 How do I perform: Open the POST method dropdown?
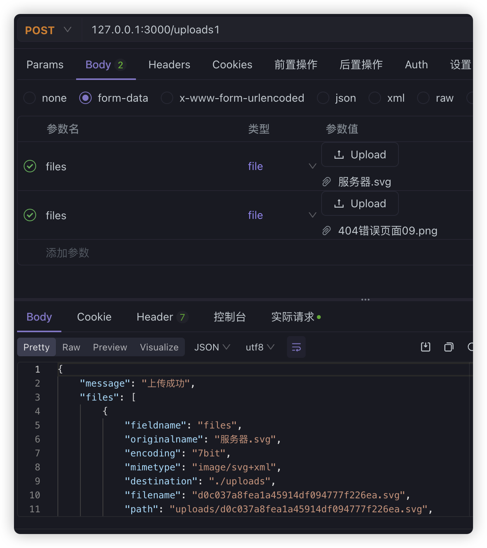click(x=68, y=29)
